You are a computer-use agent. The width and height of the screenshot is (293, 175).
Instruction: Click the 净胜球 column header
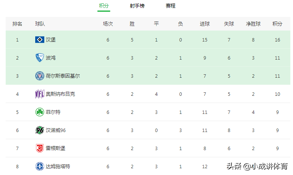pyautogui.click(x=253, y=24)
